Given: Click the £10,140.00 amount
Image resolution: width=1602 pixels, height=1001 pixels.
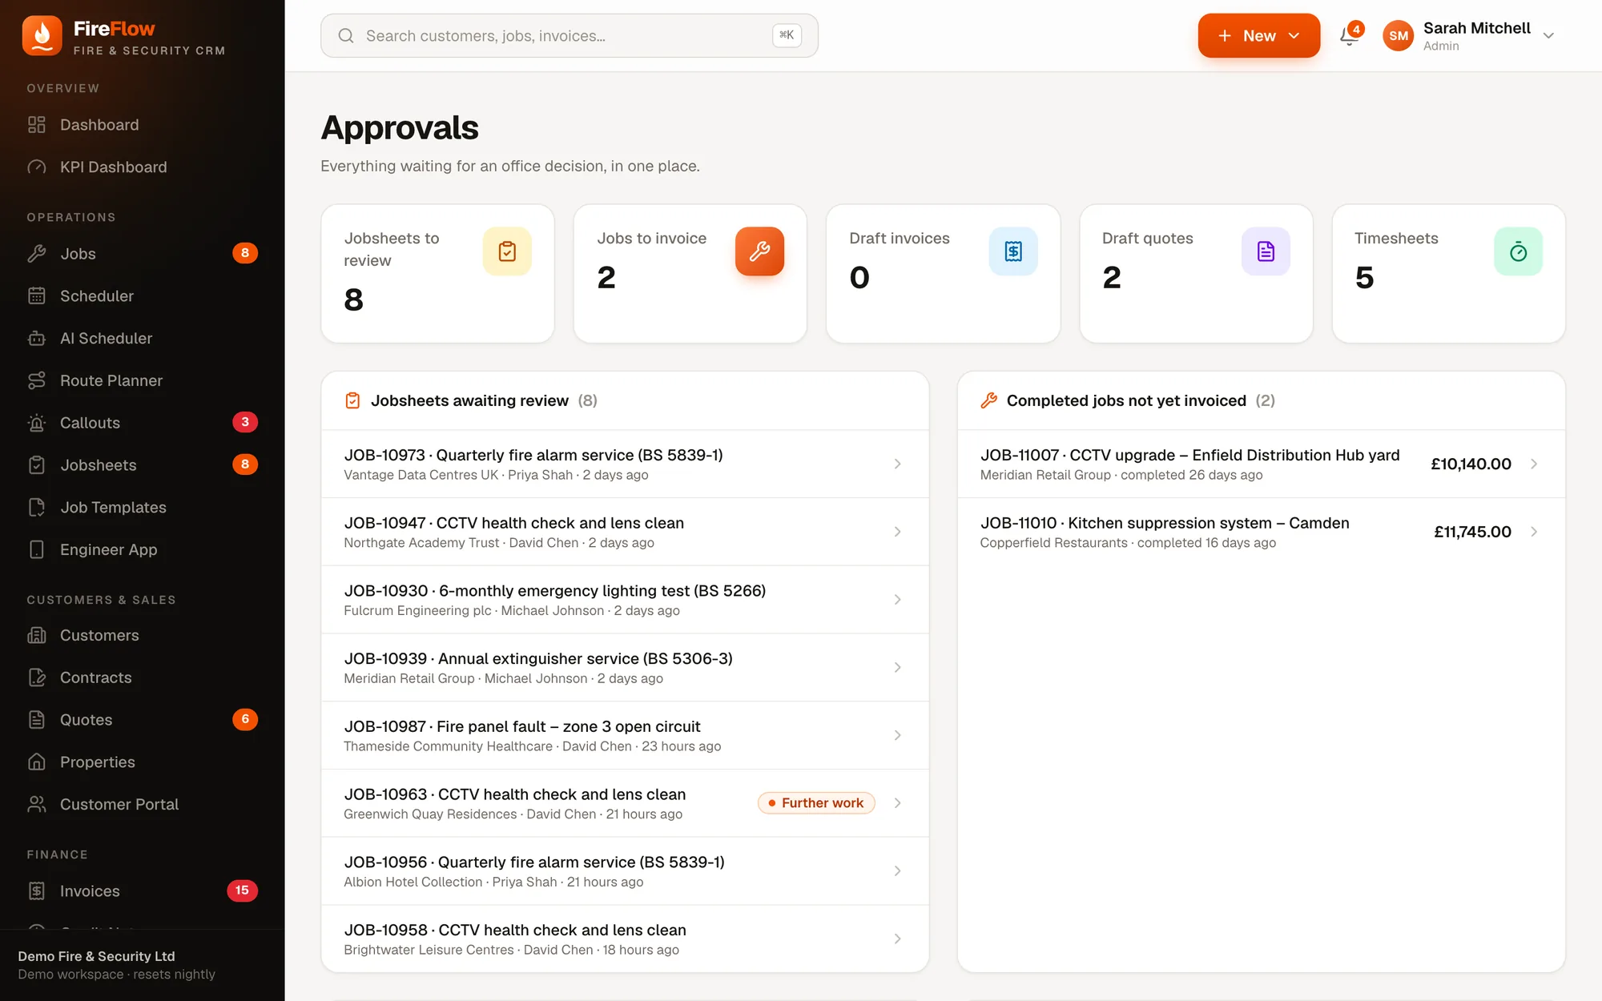Looking at the screenshot, I should pos(1471,464).
